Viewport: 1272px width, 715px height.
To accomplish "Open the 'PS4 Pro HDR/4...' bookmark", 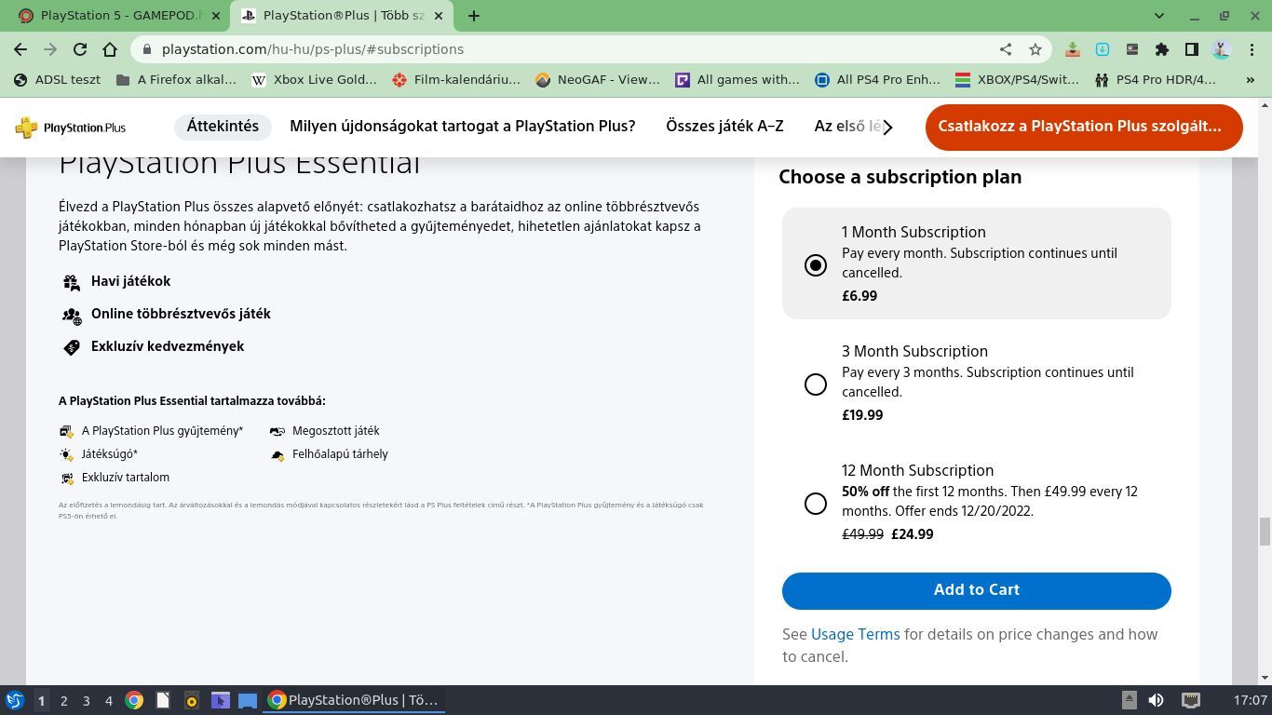I will (1156, 80).
